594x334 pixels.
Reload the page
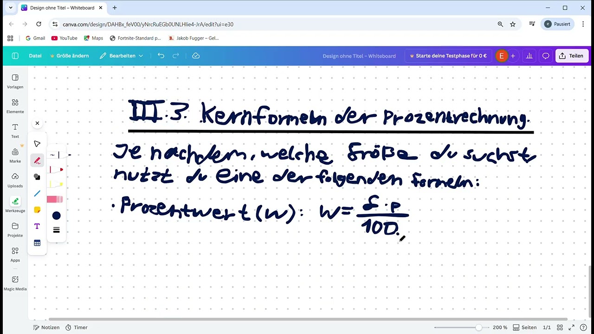click(39, 24)
